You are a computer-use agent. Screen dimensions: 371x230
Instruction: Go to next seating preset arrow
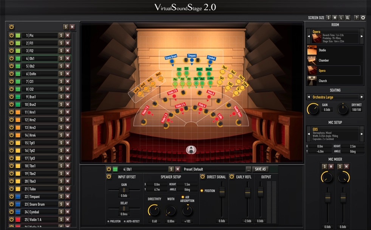[x=362, y=97]
